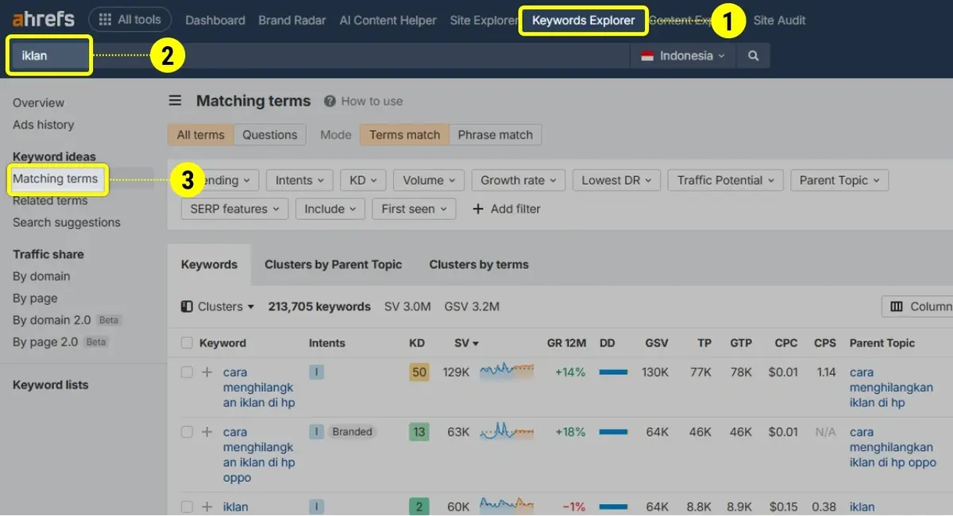Open the Volume filter dropdown
953x516 pixels.
pyautogui.click(x=429, y=180)
